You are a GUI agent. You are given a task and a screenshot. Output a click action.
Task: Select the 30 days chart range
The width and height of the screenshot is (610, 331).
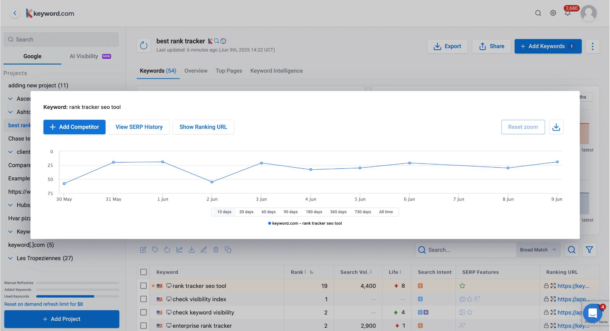[x=246, y=212]
